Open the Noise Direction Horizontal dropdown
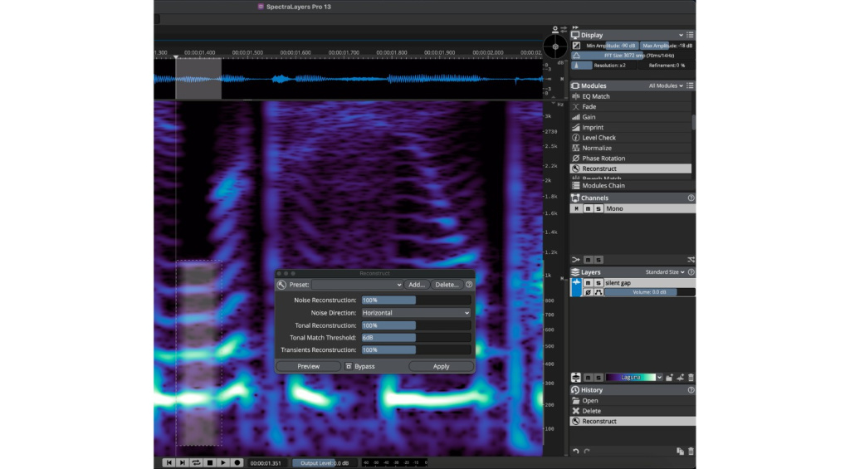Image resolution: width=850 pixels, height=469 pixels. (416, 313)
